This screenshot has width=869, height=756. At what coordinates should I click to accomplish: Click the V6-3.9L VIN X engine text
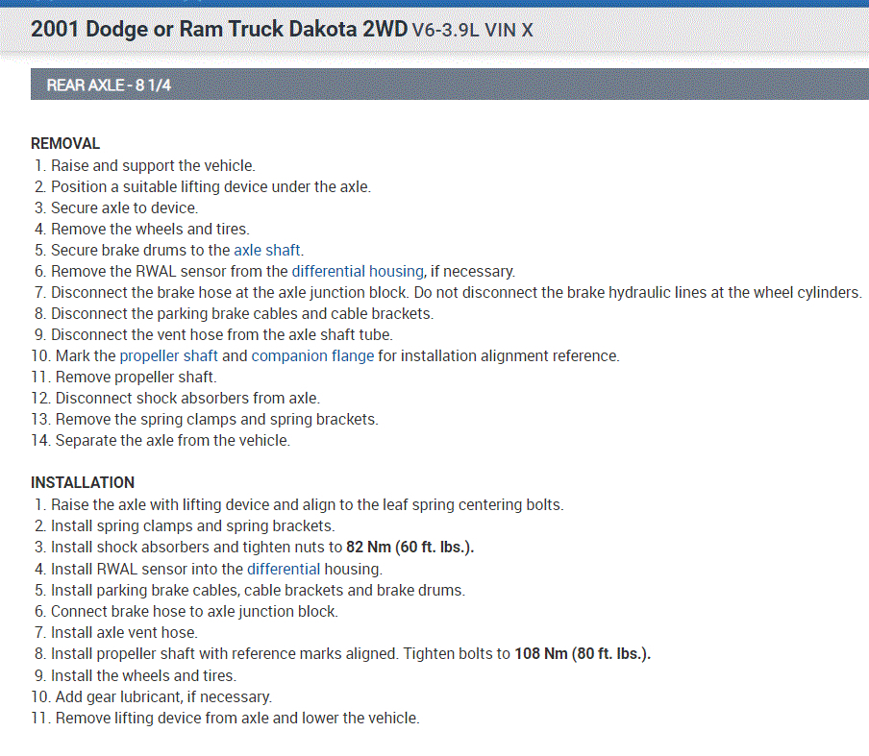click(x=472, y=30)
